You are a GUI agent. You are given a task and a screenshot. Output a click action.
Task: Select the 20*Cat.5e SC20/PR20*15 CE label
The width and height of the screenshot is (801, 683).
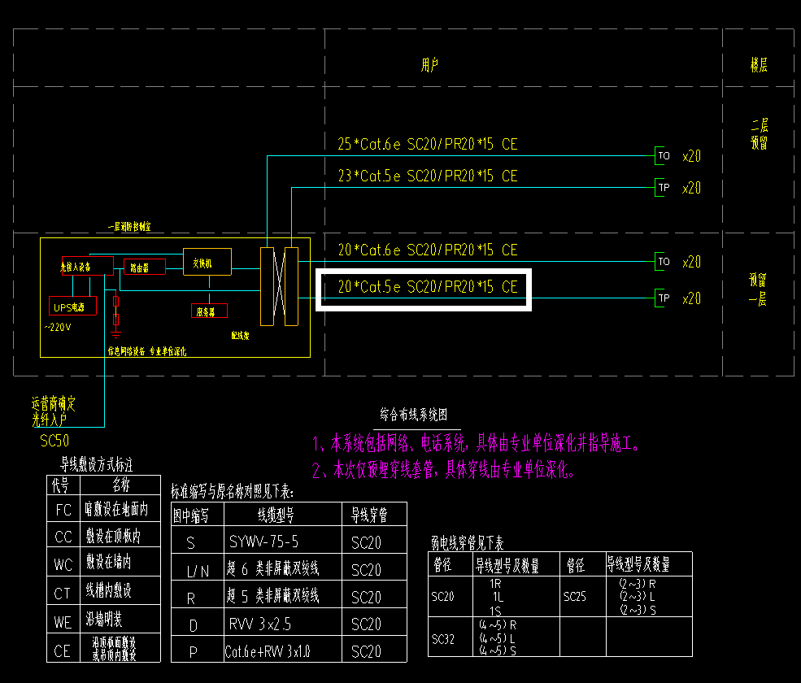pyautogui.click(x=428, y=286)
